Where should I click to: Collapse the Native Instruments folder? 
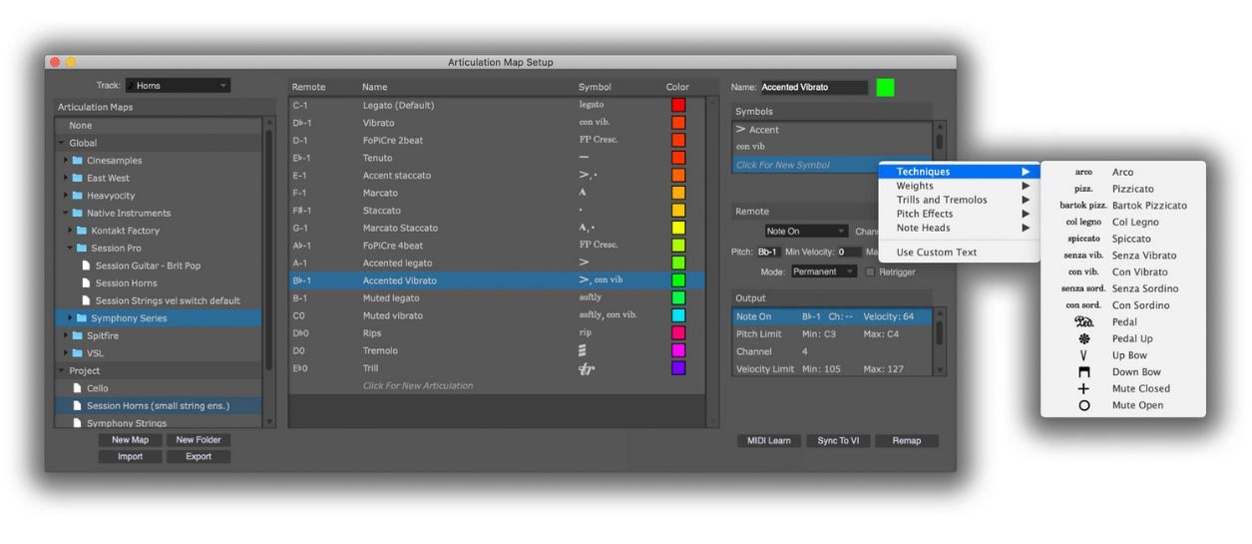pos(65,213)
